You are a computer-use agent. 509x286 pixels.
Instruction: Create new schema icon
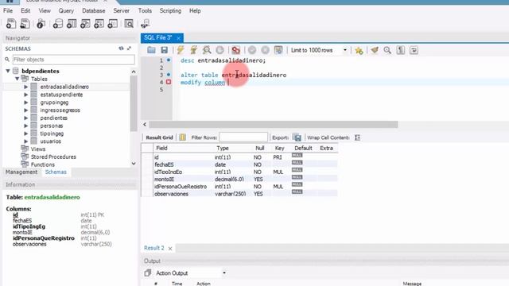(58, 24)
